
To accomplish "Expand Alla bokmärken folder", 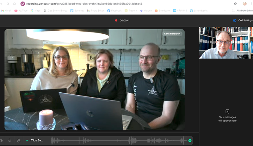I will (x=242, y=10).
